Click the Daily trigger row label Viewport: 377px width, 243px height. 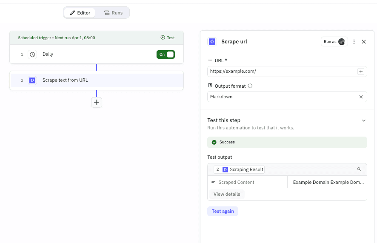(48, 54)
